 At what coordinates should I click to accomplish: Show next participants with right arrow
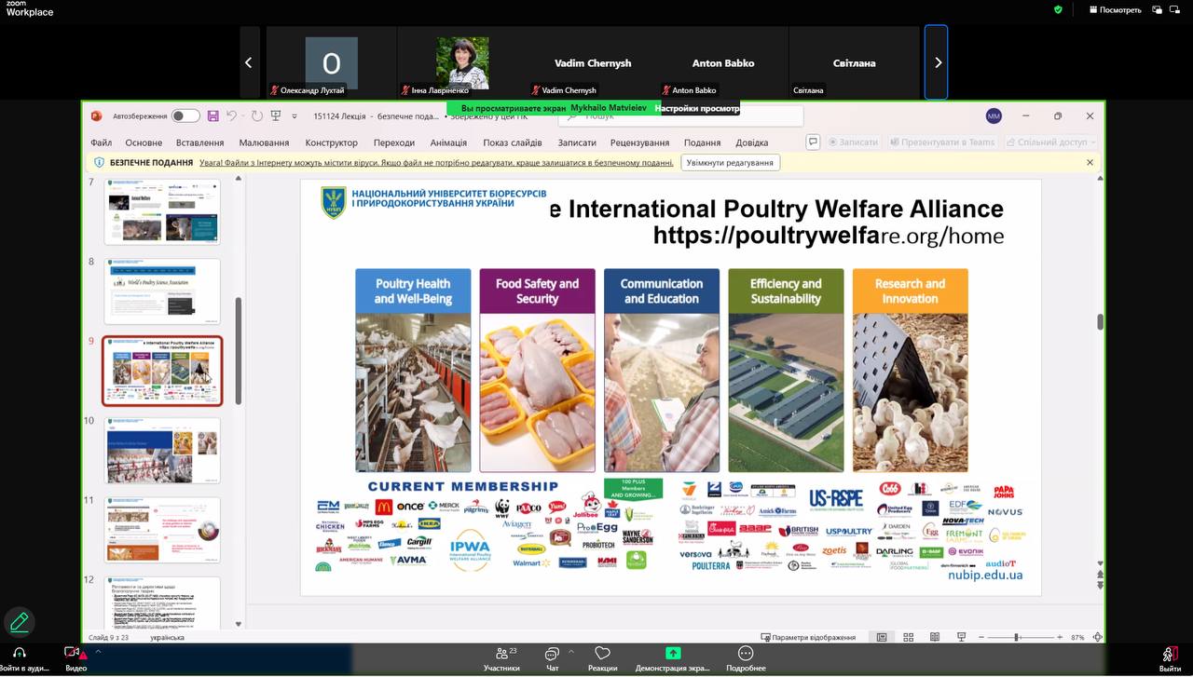coord(937,62)
